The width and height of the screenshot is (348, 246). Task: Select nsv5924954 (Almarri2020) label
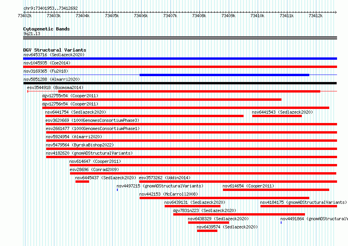click(74, 137)
